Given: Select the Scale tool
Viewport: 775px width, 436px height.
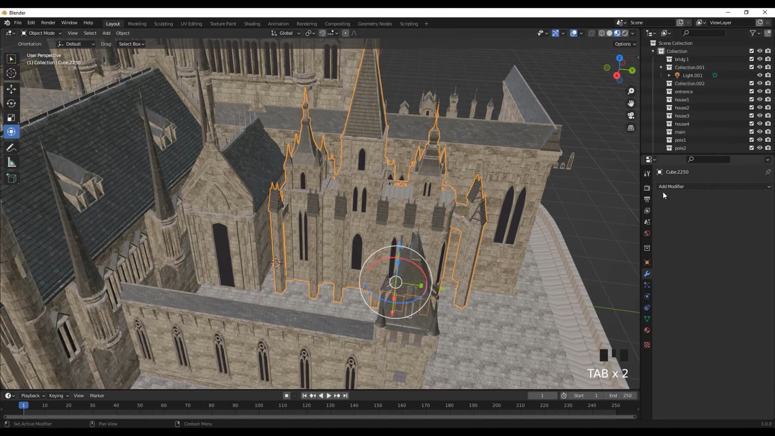Looking at the screenshot, I should click(12, 118).
